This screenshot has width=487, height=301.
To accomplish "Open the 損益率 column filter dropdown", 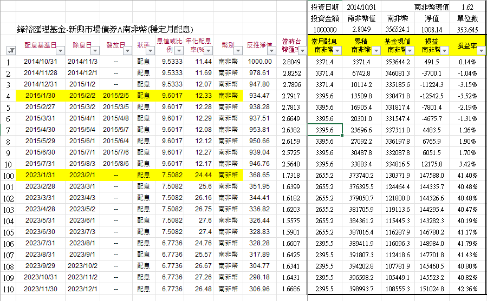I will [482, 50].
